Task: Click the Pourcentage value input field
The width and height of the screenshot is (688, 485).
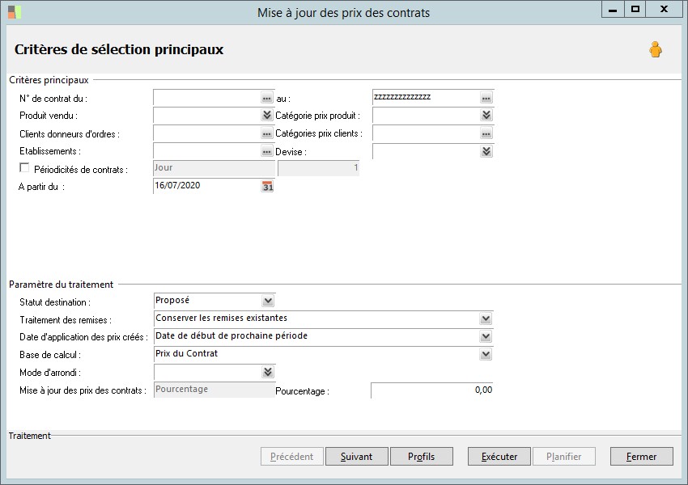Action: point(431,390)
